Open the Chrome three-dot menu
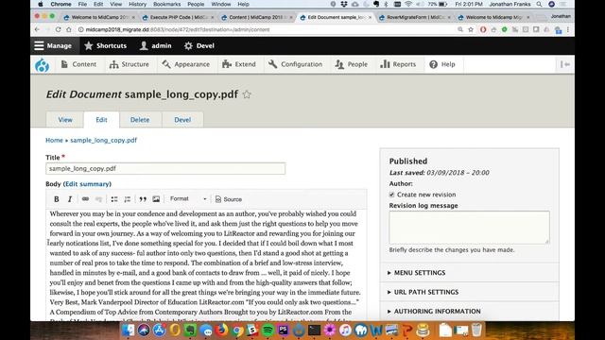605x340 pixels. pos(568,29)
